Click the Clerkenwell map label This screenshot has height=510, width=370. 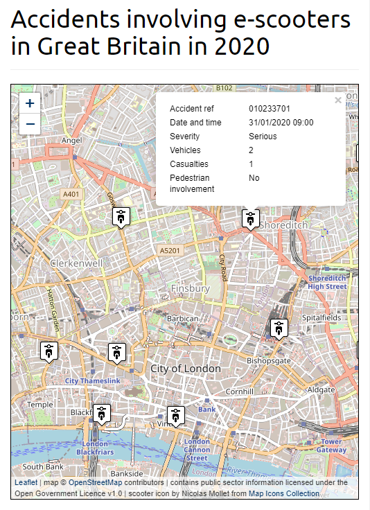[76, 263]
